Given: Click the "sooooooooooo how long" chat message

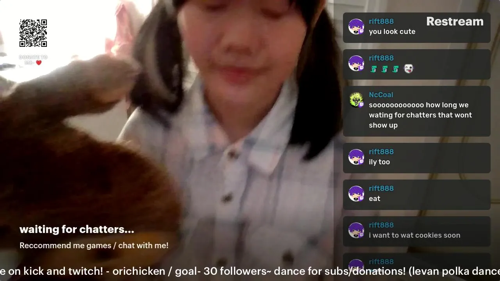Looking at the screenshot, I should coord(420,115).
